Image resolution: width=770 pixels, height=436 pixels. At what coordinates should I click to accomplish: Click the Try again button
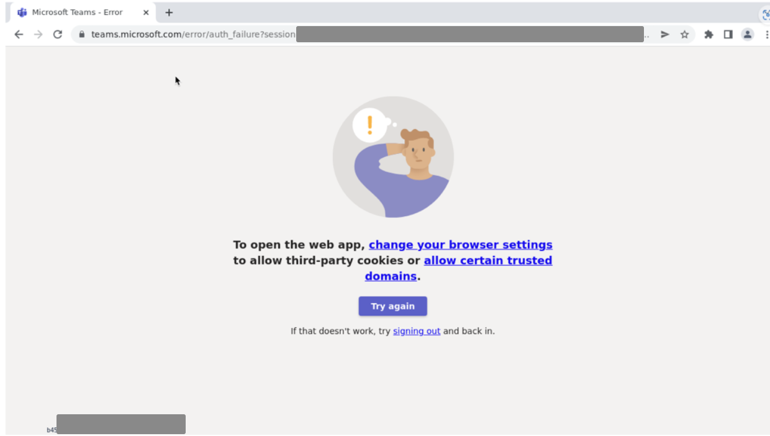392,306
